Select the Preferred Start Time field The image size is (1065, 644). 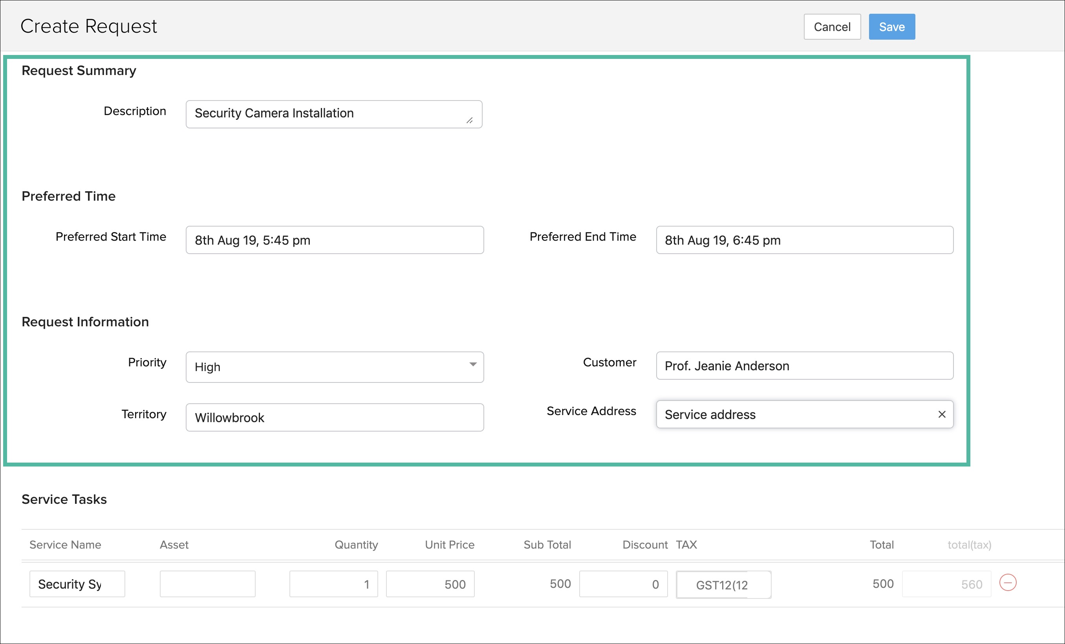(334, 240)
